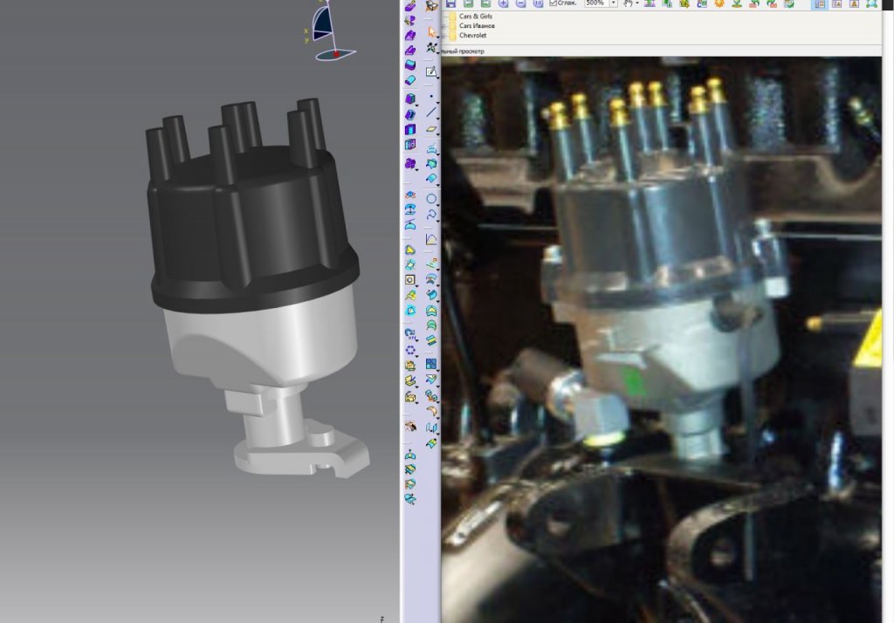Click the Select arrow tool in CATIA toolbar

[431, 32]
